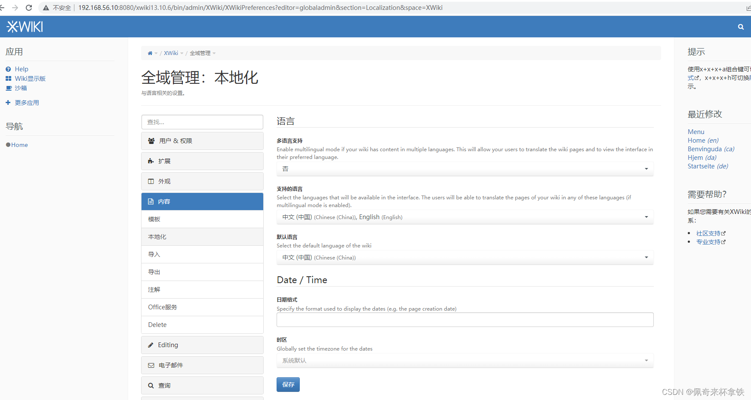Screen dimensions: 751x400
Task: Open the 电子邮件 admin section
Action: 202,365
